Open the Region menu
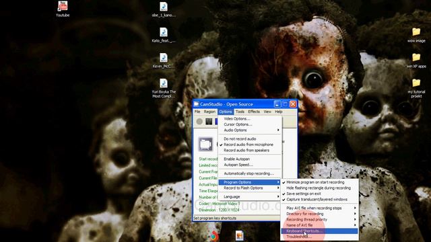 (x=209, y=112)
